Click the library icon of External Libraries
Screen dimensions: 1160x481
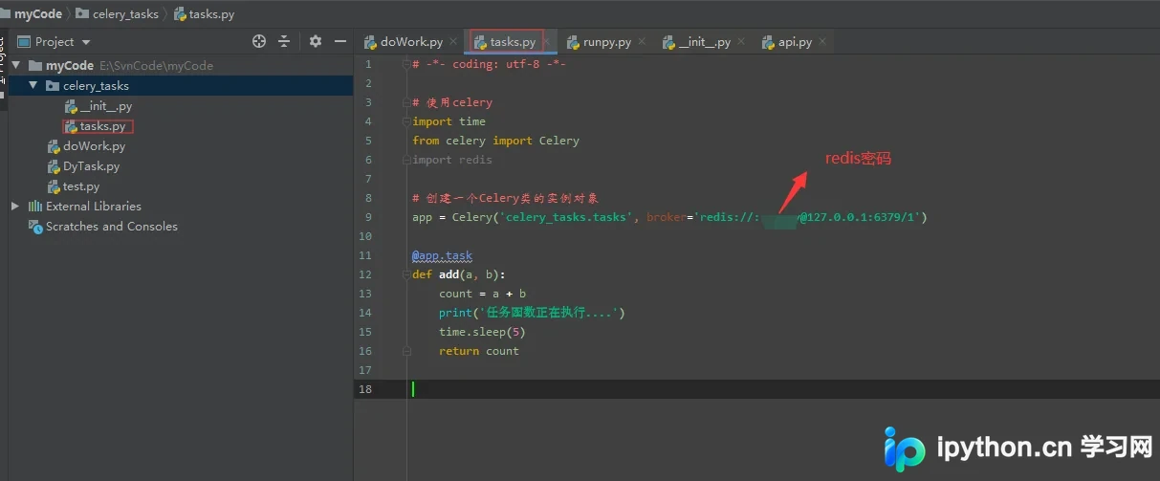tap(35, 207)
